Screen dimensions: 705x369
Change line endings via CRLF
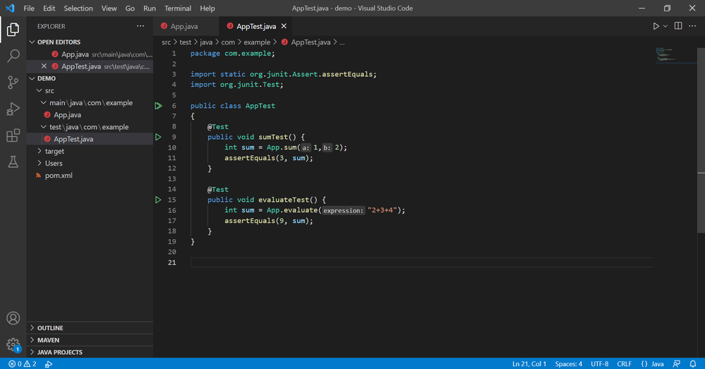(624, 363)
